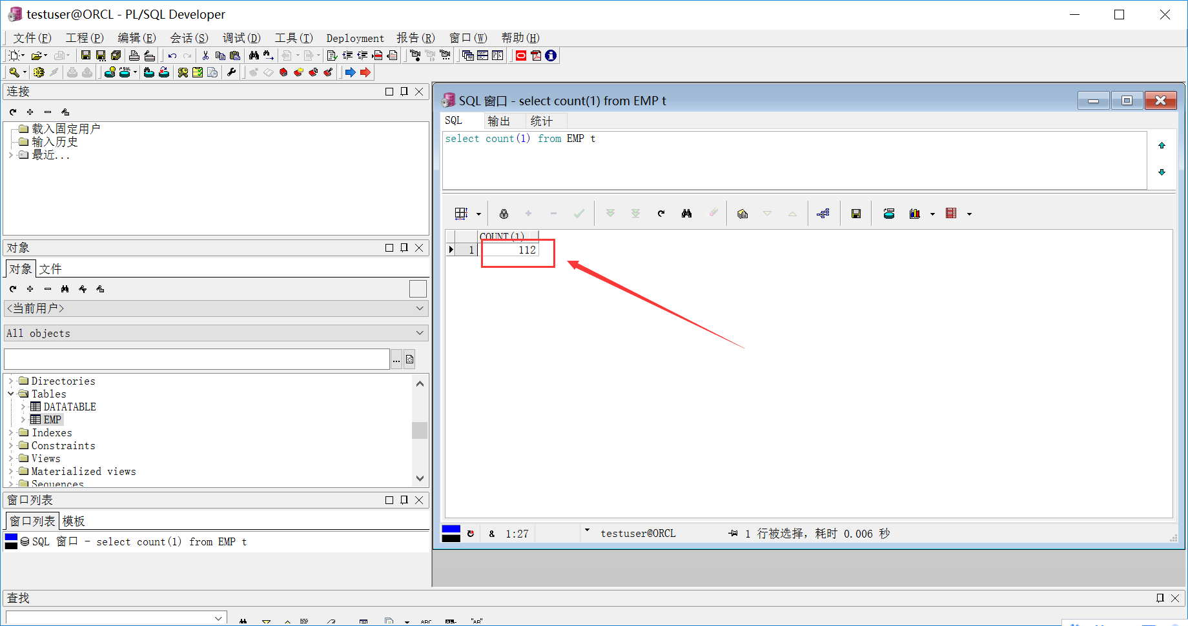Toggle the pin on the 窗口列表 panel
This screenshot has height=626, width=1188.
[404, 500]
